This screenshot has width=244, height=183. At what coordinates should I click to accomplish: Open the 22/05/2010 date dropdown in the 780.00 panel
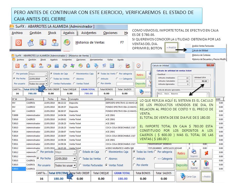pos(46,79)
